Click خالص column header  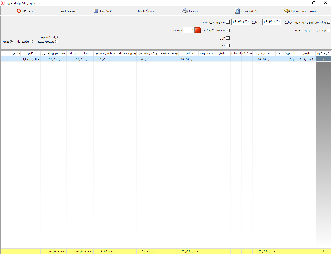(x=189, y=53)
